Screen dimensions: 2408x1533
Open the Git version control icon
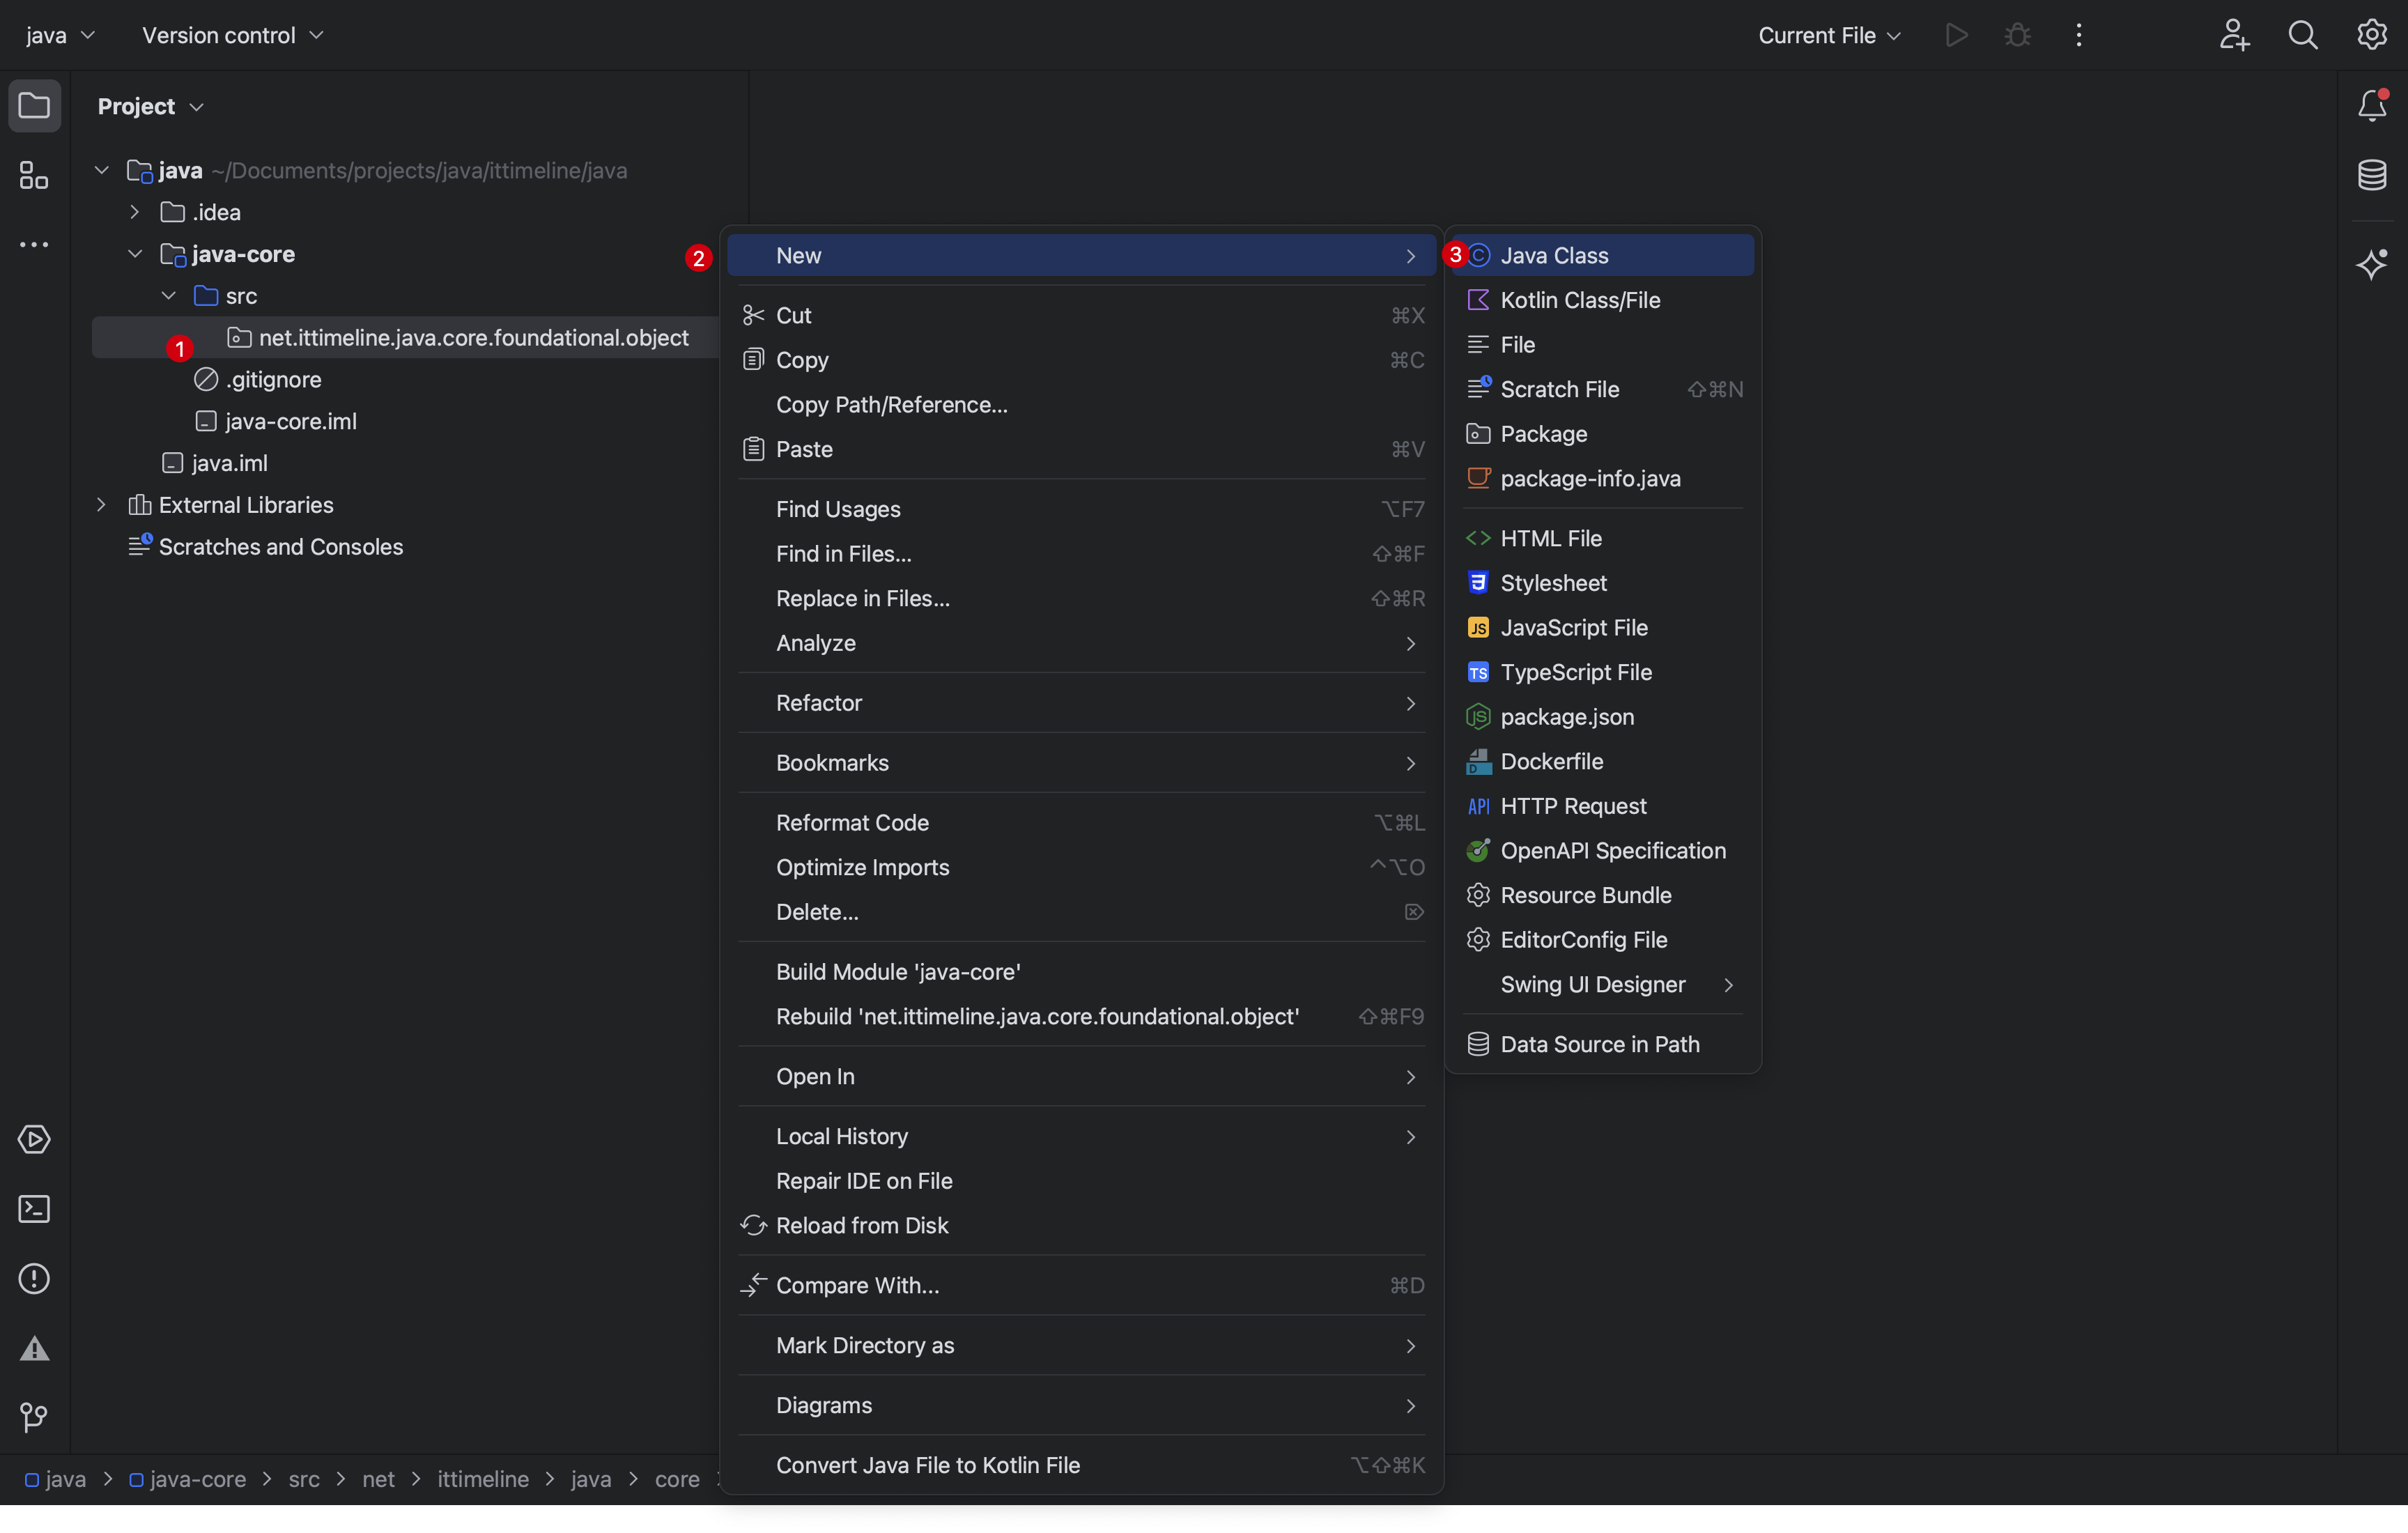click(34, 1417)
